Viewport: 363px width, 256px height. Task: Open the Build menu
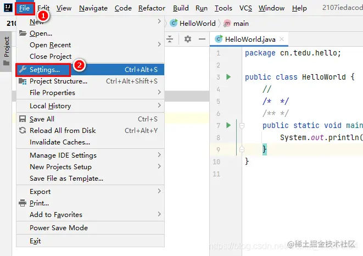coord(181,8)
